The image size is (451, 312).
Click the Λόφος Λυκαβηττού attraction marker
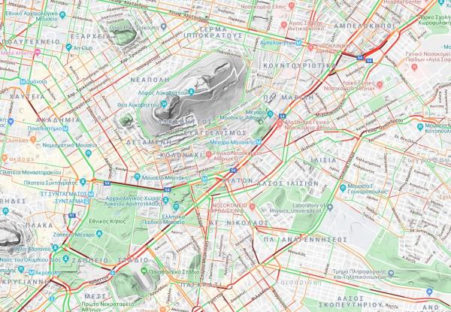tap(191, 92)
